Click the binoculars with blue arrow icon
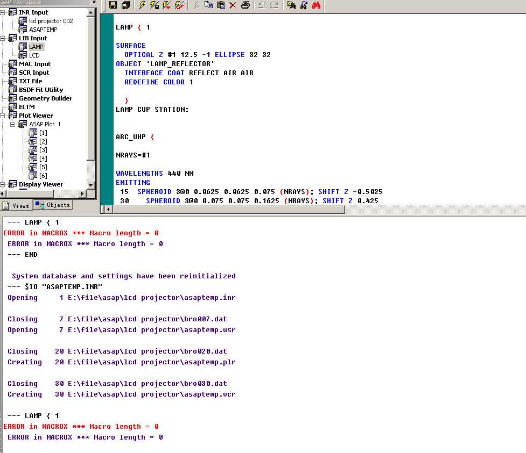This screenshot has height=453, width=526. 304,5
